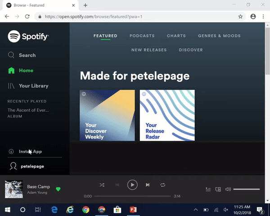Unlike Base Camp with the green heart

click(x=58, y=189)
